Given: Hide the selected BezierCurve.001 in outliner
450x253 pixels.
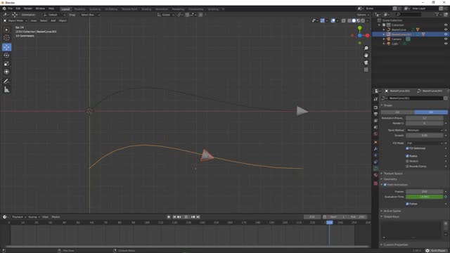Looking at the screenshot, I should pos(446,34).
